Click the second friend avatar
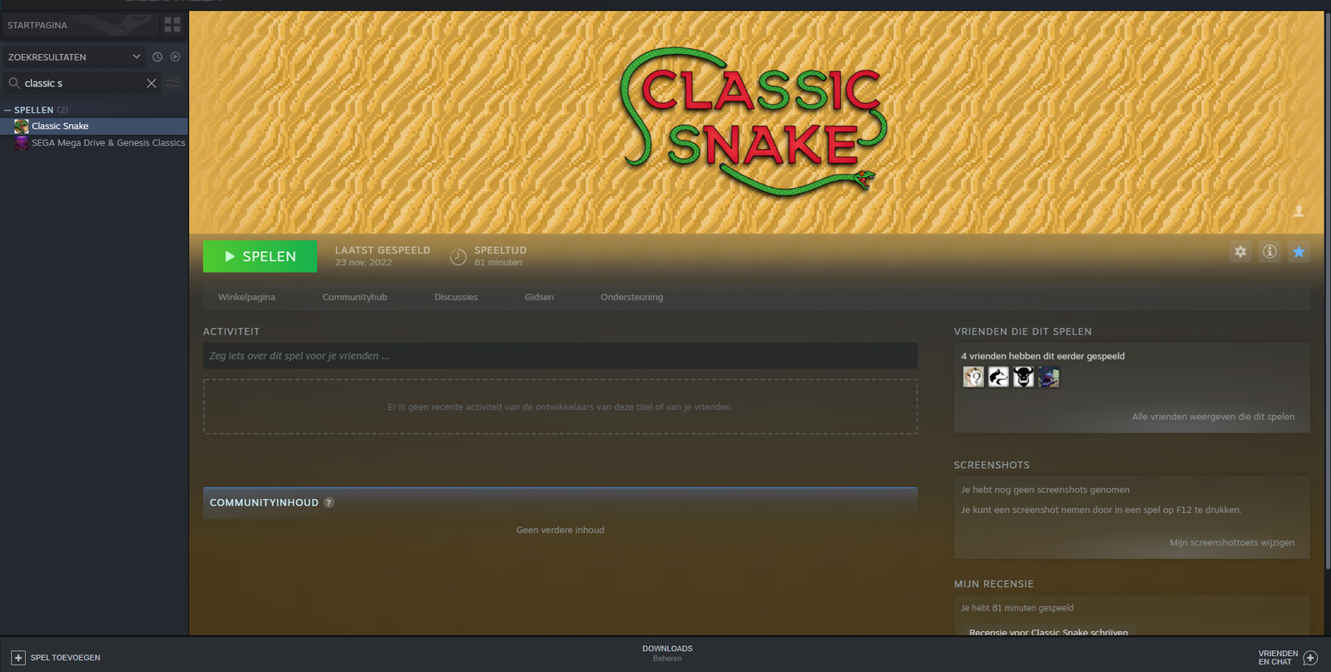Viewport: 1331px width, 672px height. (x=998, y=378)
